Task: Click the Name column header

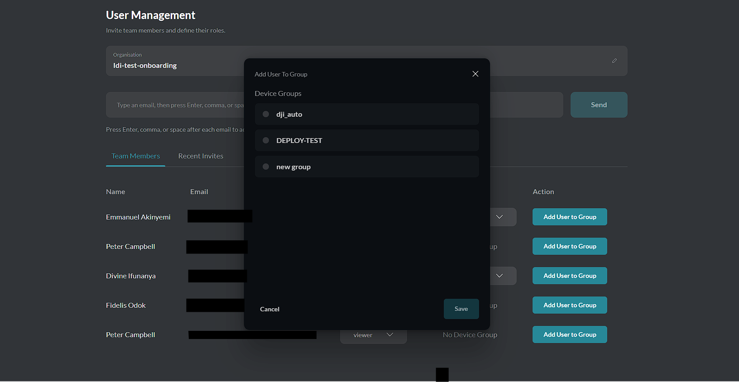Action: (x=115, y=192)
